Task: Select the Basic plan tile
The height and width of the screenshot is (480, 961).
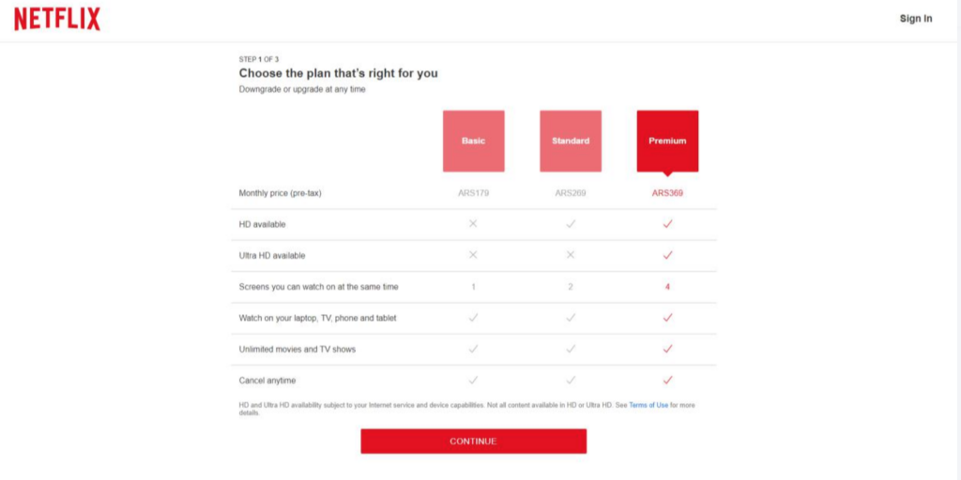Action: click(x=473, y=141)
